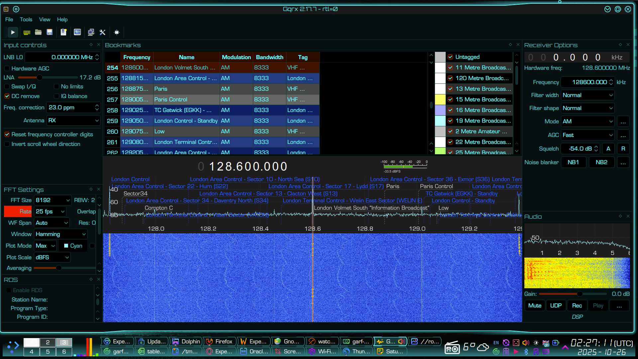Click the save settings floppy icon
The width and height of the screenshot is (638, 359).
50,32
